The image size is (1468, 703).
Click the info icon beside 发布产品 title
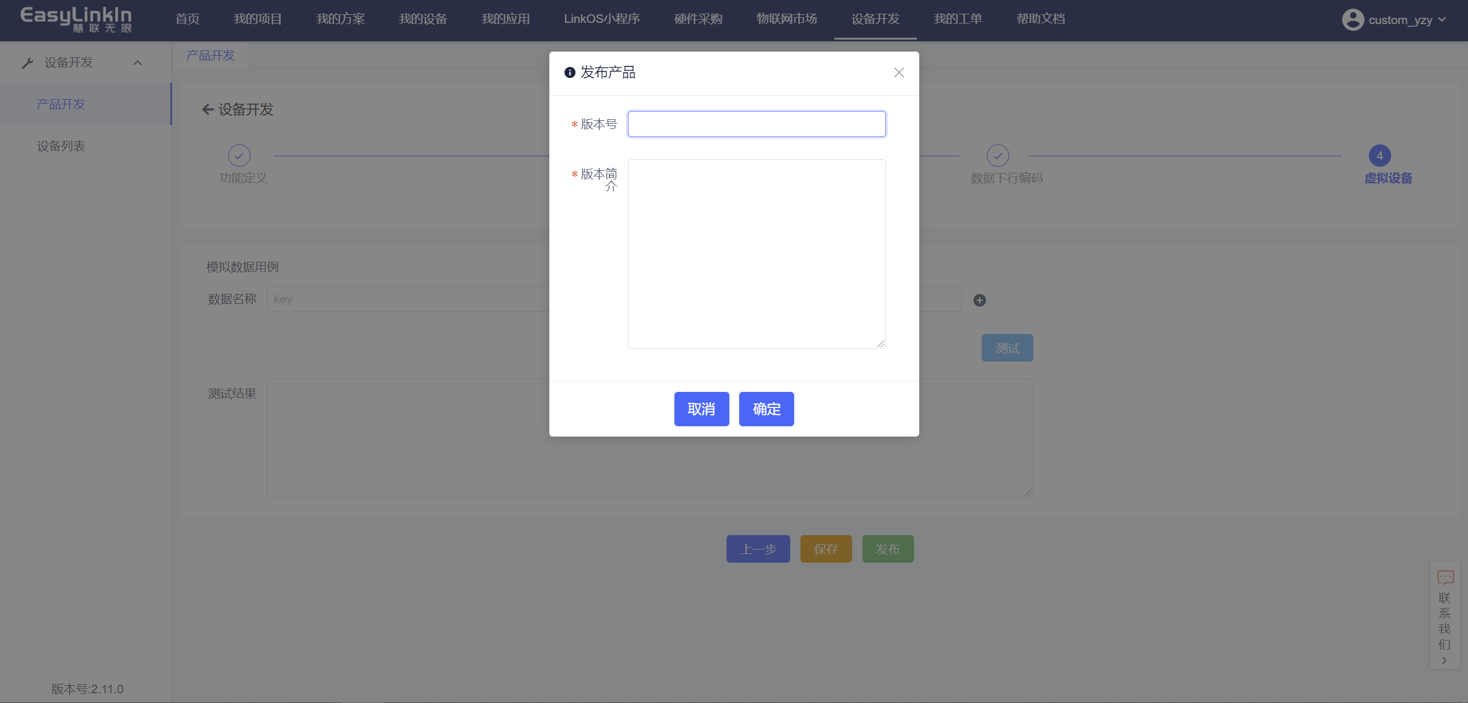[x=569, y=72]
